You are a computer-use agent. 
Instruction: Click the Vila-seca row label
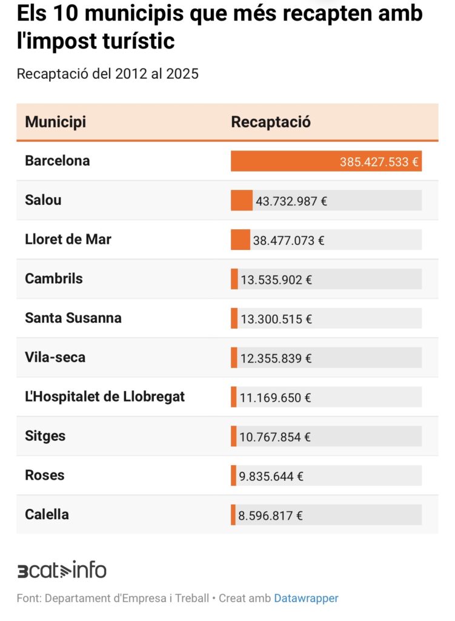coord(55,358)
